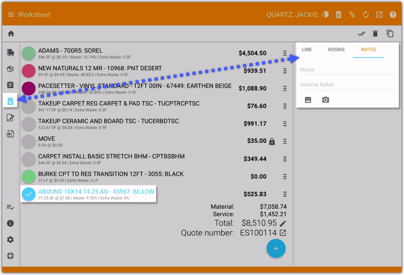This screenshot has height=275, width=404.
Task: Click the blue plus add button
Action: point(276,248)
